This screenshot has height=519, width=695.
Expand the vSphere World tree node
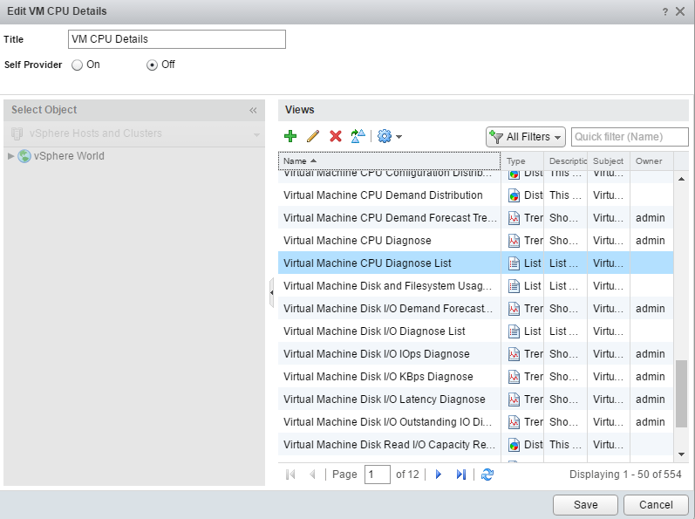coord(10,156)
